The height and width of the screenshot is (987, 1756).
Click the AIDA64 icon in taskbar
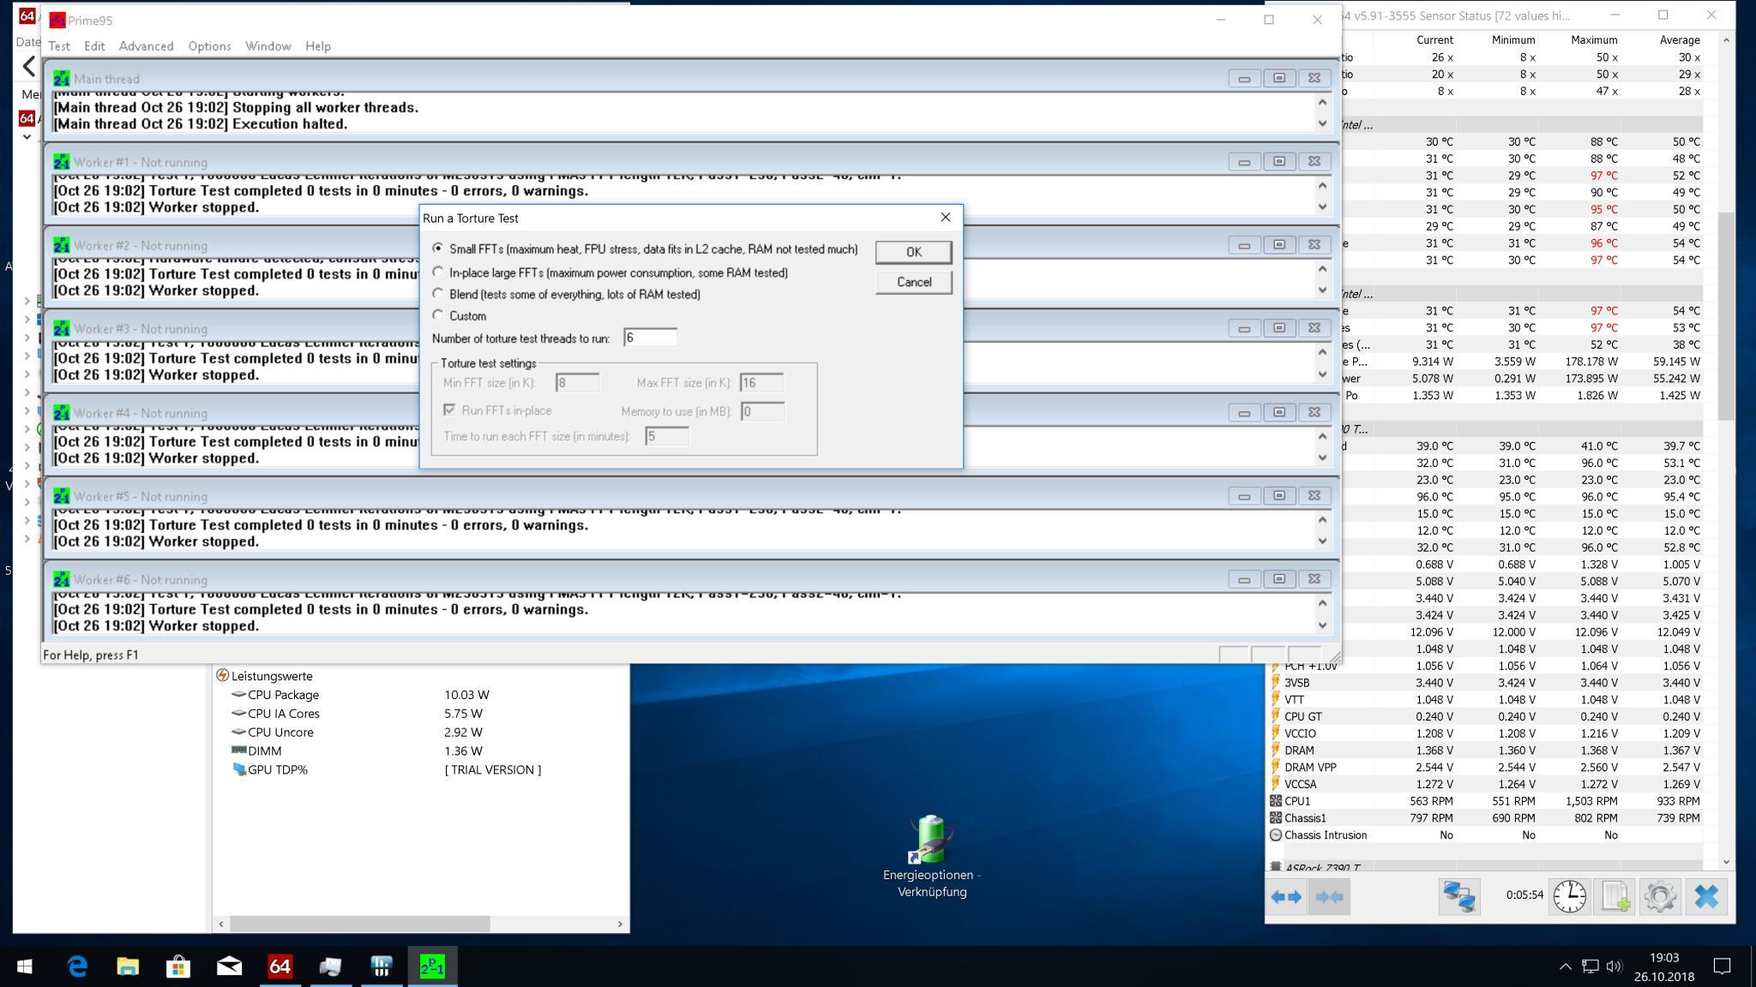(x=280, y=966)
